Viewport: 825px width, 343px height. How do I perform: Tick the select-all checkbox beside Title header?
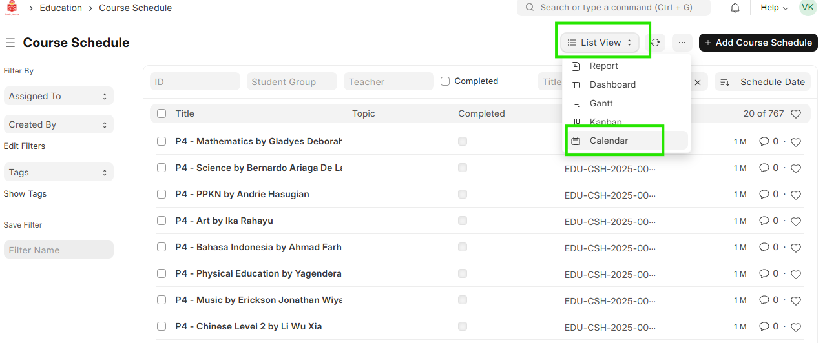click(162, 113)
